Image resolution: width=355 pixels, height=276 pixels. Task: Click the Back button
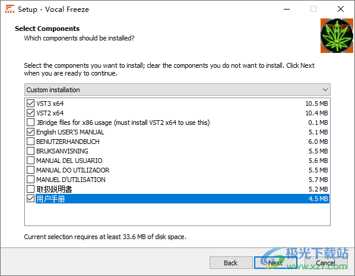[231, 263]
